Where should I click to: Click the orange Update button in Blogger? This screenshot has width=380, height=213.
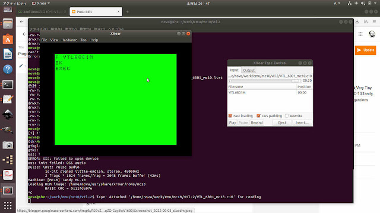coord(366,50)
